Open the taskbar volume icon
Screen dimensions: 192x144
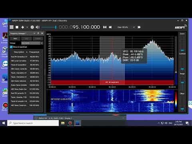[x=166, y=123]
